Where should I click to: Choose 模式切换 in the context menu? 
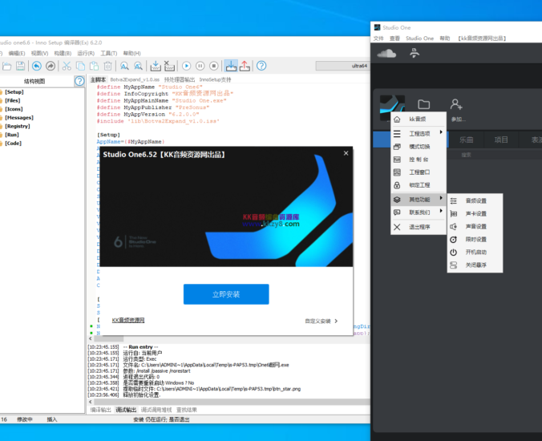tap(419, 147)
